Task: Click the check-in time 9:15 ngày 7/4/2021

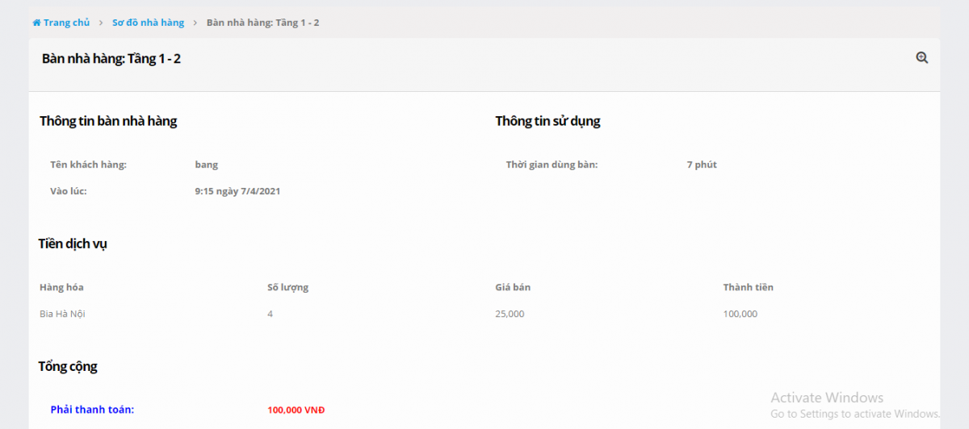Action: 237,191
